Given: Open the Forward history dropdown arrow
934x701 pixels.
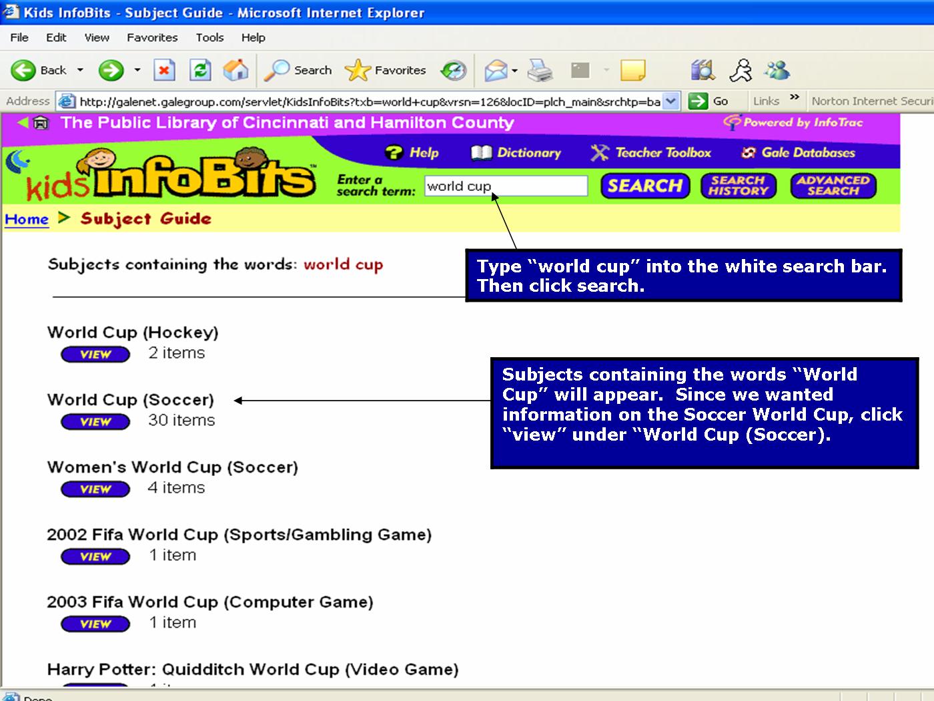Looking at the screenshot, I should click(x=137, y=70).
